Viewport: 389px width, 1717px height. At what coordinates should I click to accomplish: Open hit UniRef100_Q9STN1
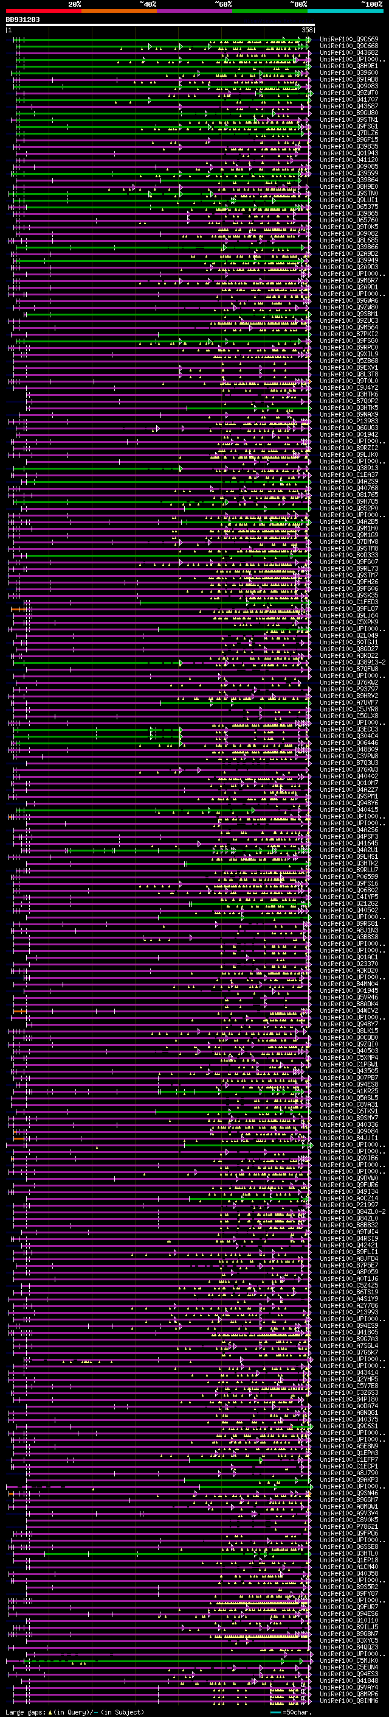(x=349, y=120)
